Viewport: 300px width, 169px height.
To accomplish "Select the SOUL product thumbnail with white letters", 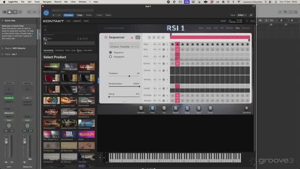I will (x=69, y=134).
